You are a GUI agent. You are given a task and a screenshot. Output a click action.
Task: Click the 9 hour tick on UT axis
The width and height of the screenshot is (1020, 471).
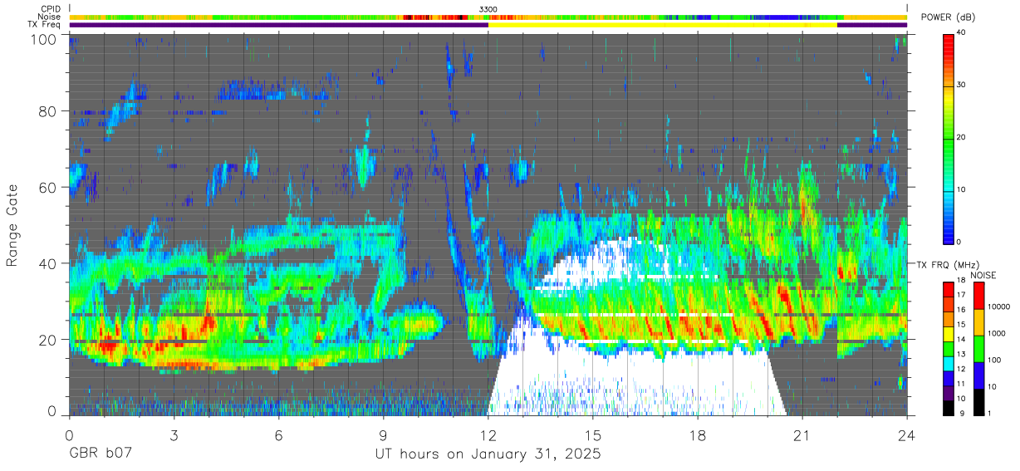pos(384,435)
